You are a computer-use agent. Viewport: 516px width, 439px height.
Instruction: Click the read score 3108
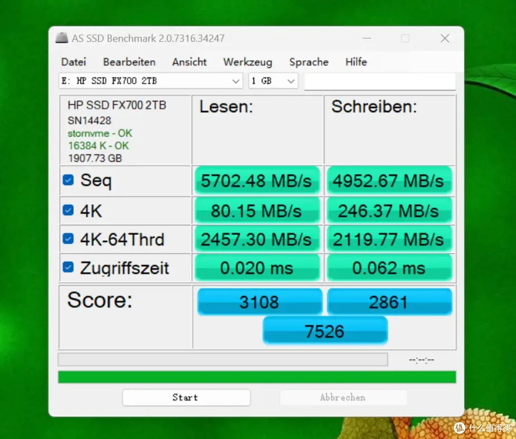pos(259,302)
